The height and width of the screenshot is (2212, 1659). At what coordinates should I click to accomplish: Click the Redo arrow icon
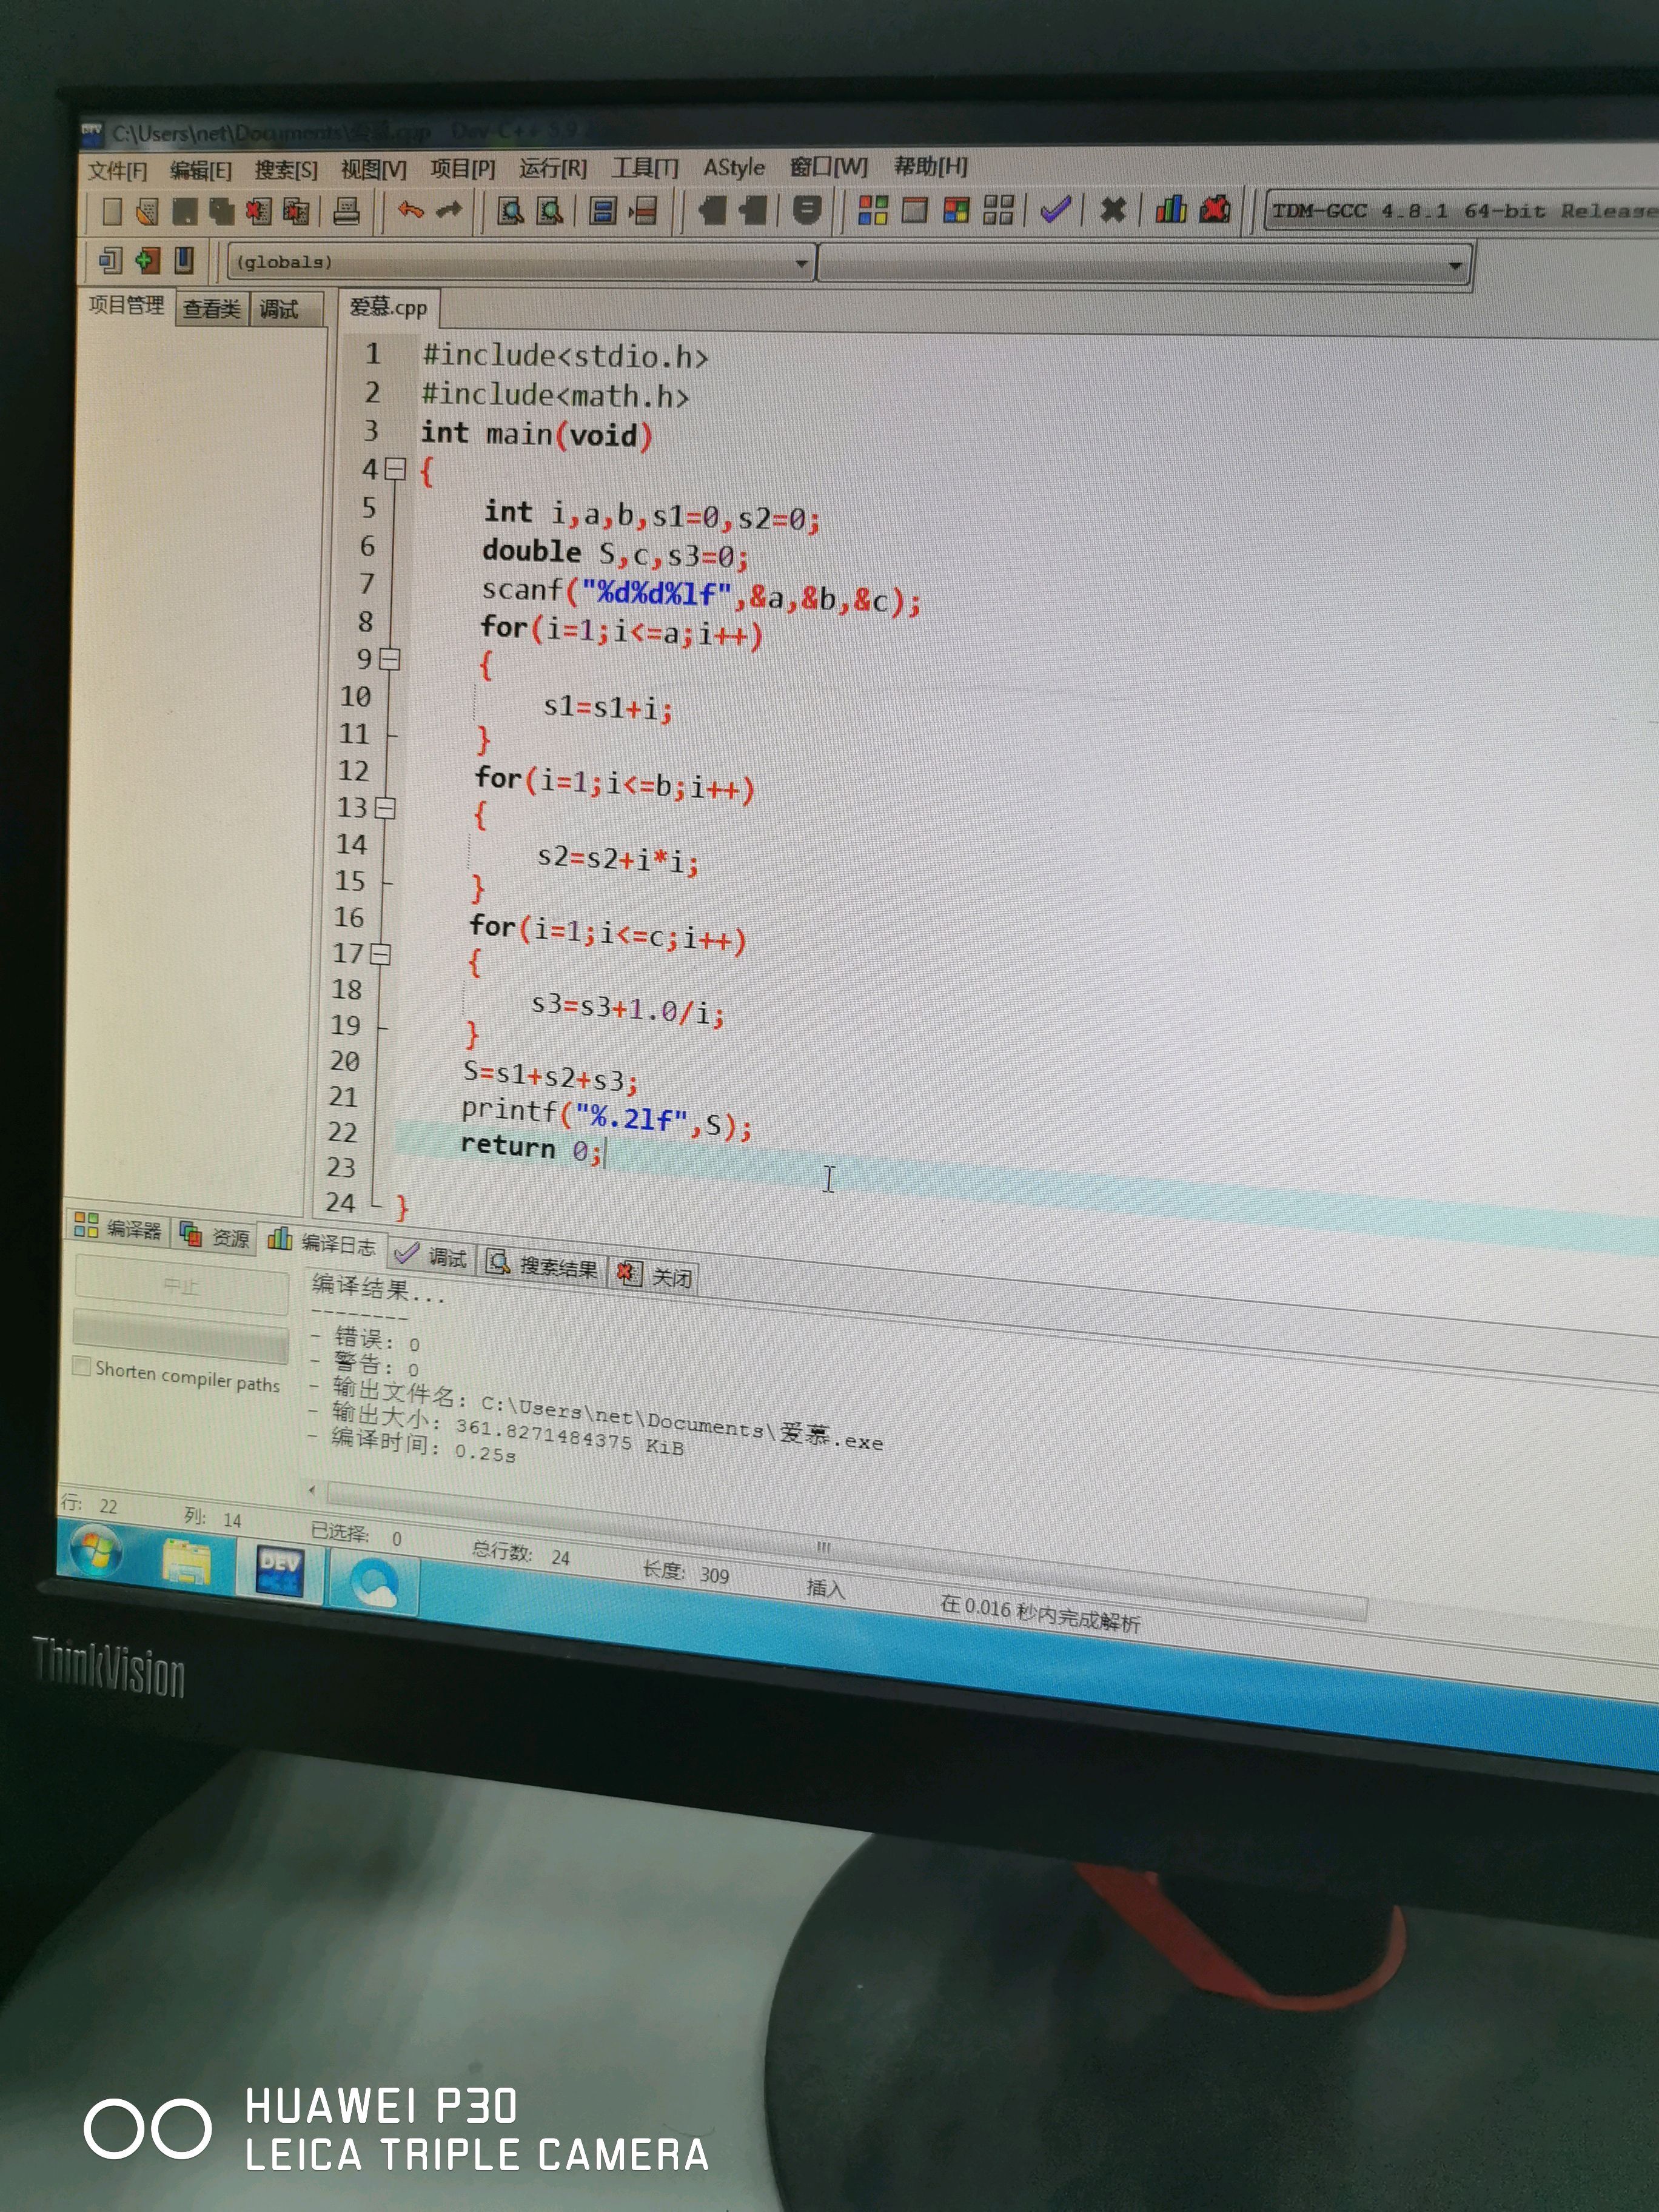450,210
